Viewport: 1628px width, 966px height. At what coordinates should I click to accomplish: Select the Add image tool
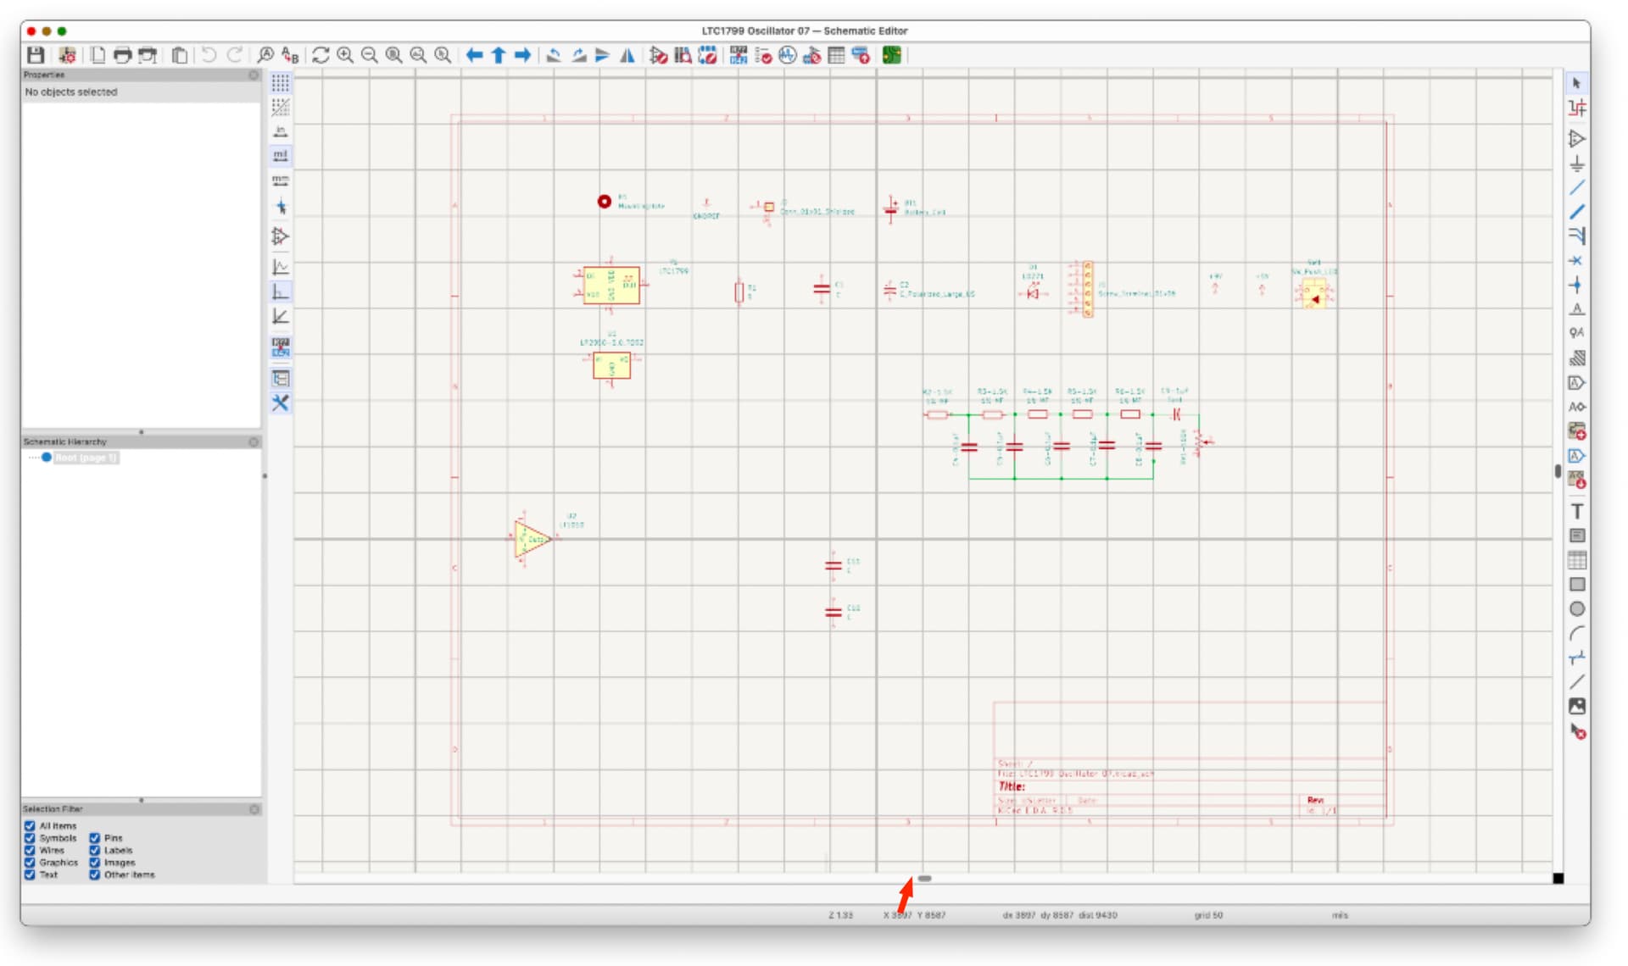click(1576, 706)
